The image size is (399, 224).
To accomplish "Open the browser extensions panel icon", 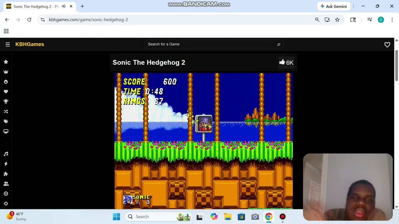I will [x=353, y=20].
